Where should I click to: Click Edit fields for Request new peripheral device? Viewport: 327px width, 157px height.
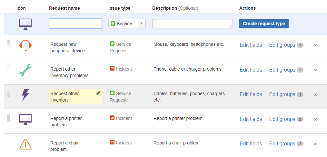251,45
